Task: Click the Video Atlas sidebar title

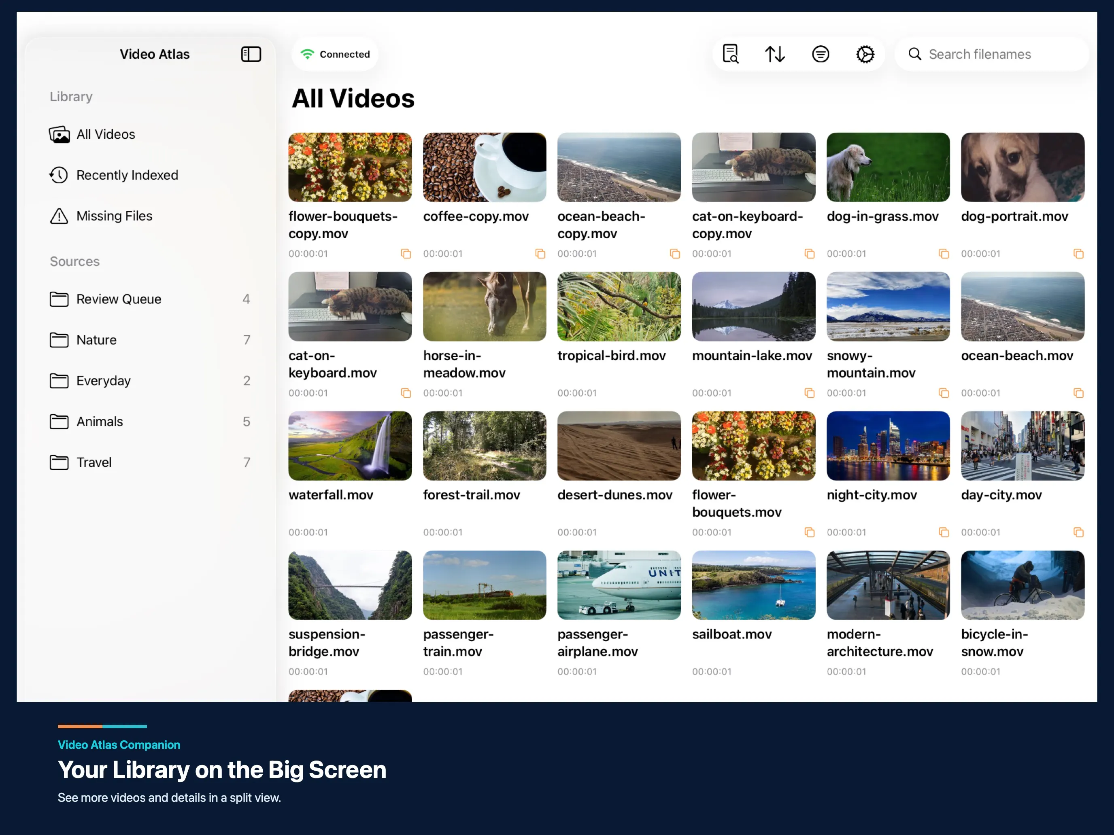Action: tap(155, 54)
